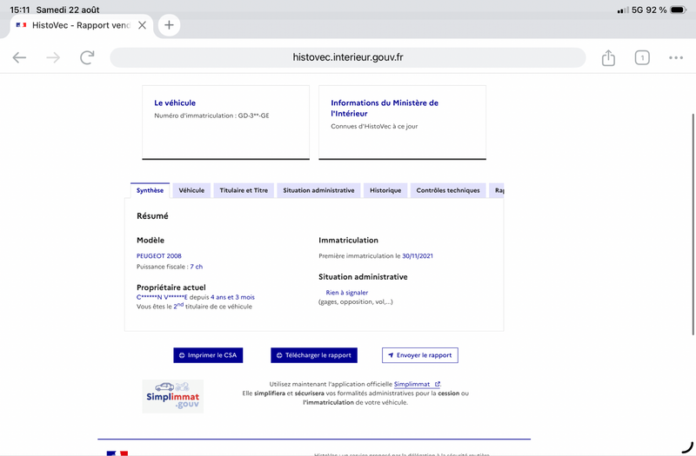Click the forward navigation arrow
The image size is (696, 456).
click(53, 57)
